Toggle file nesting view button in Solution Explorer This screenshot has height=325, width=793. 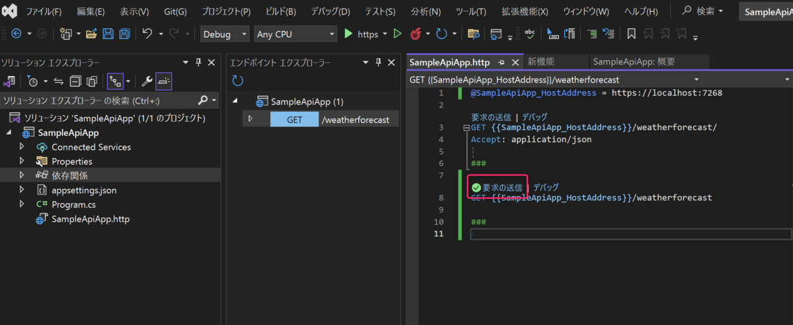pos(115,81)
